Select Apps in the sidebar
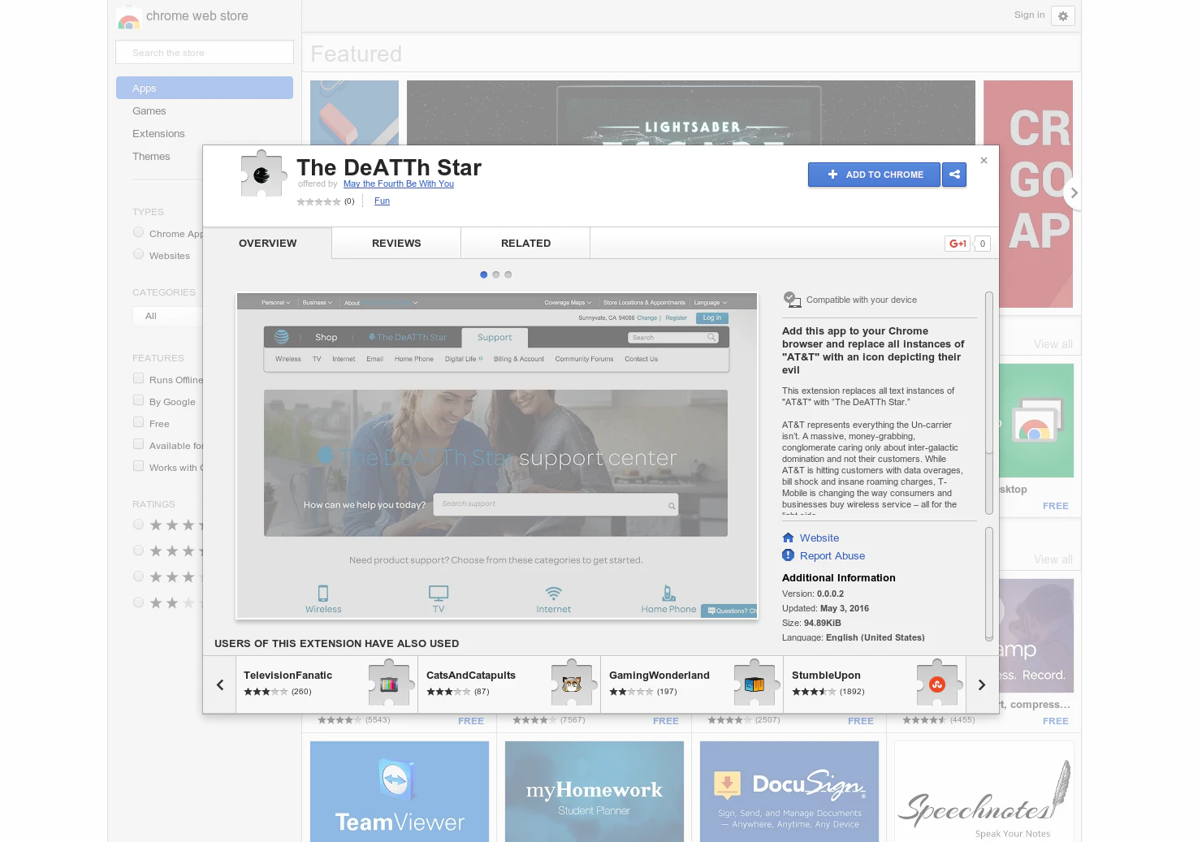1202x842 pixels. coord(205,88)
